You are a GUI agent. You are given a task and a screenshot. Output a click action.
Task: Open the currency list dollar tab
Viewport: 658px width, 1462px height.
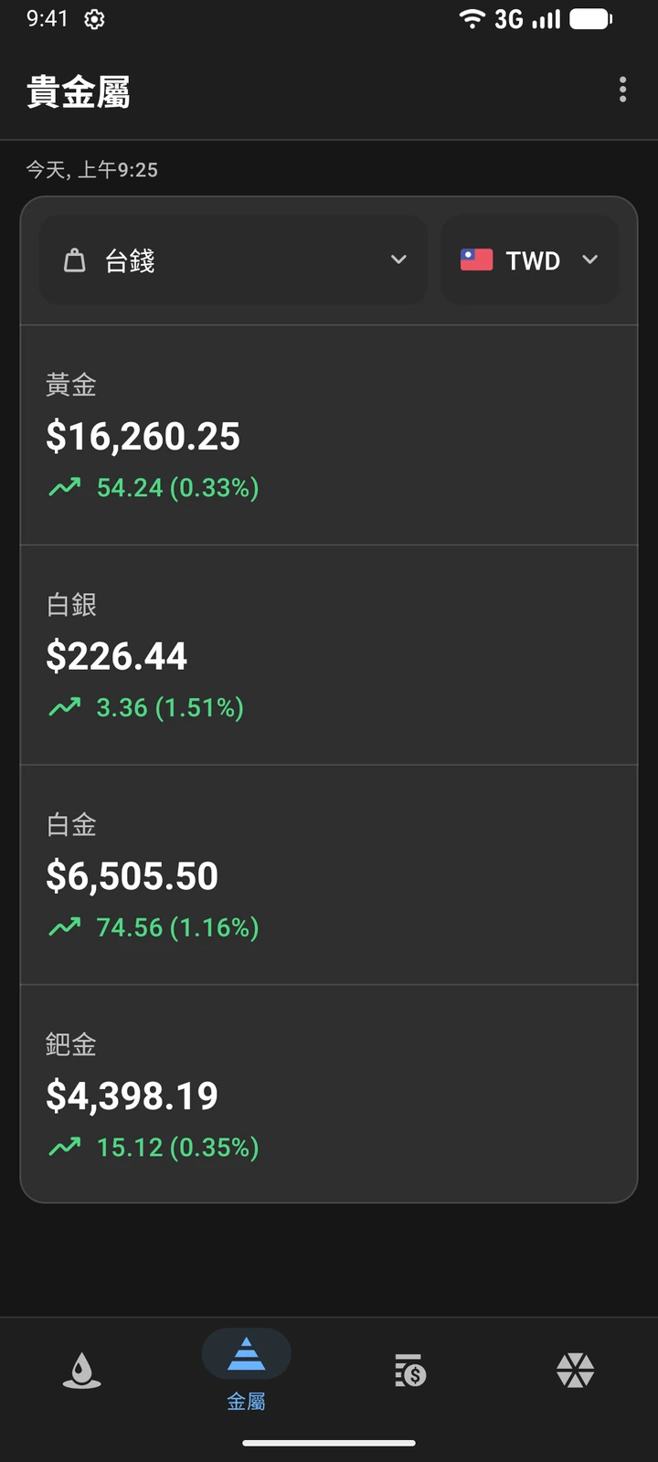coord(410,1370)
